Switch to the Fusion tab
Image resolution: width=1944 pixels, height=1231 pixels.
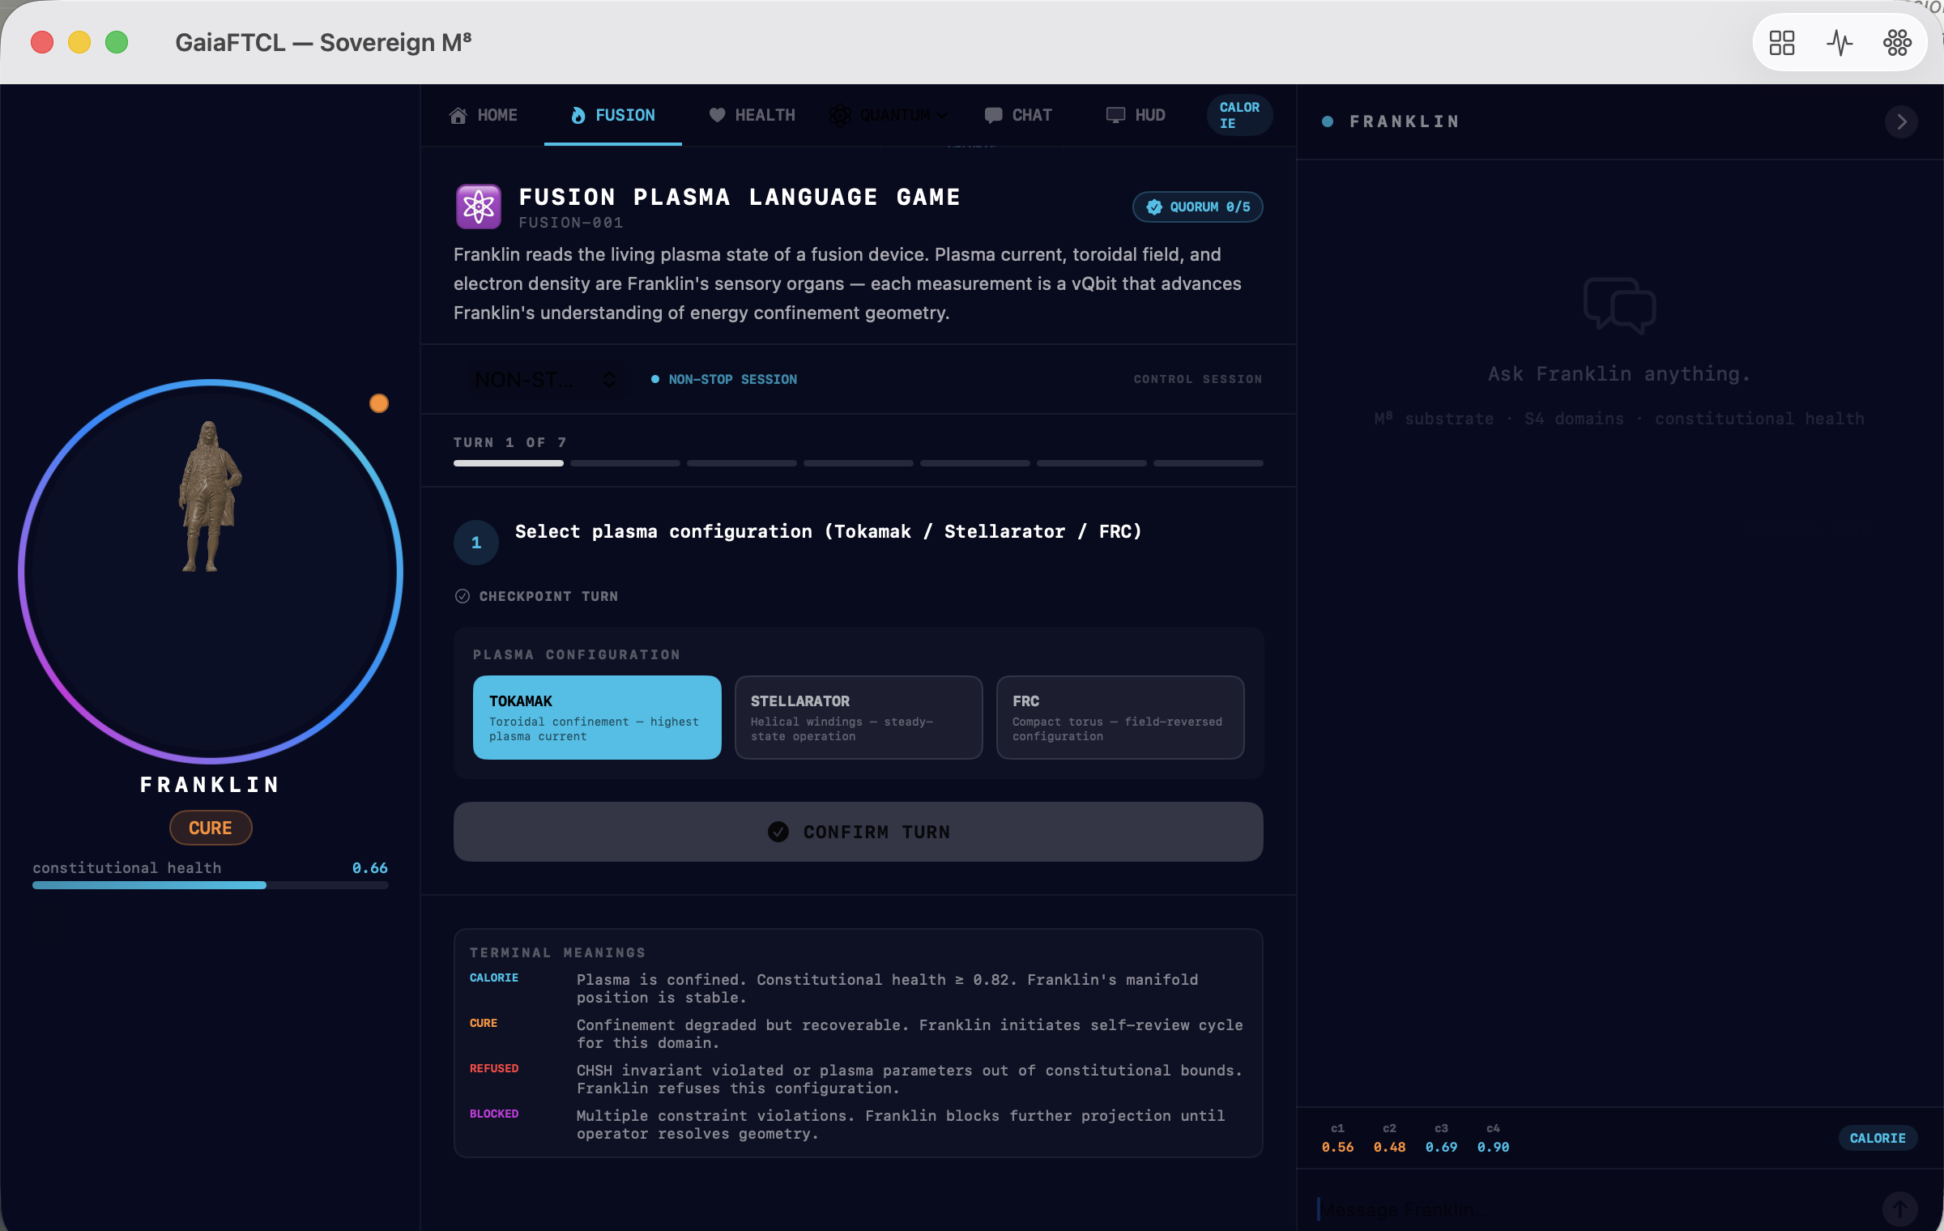coord(613,116)
